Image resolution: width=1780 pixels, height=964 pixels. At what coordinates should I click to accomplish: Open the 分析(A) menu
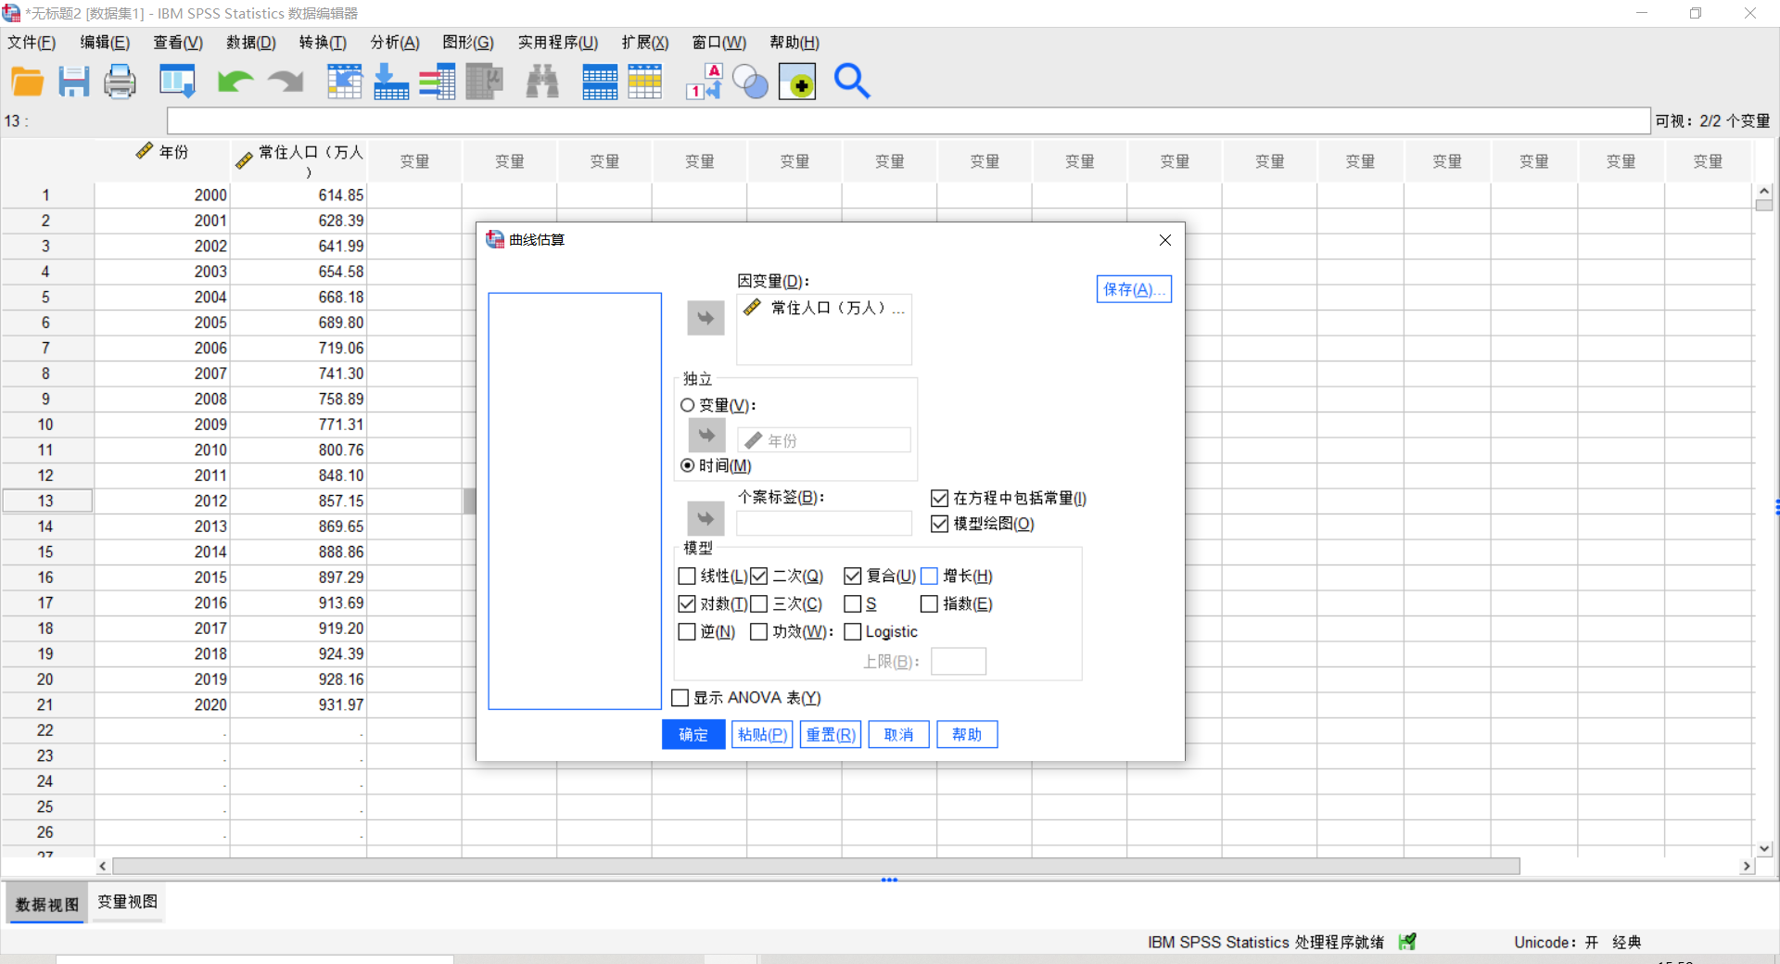click(395, 43)
